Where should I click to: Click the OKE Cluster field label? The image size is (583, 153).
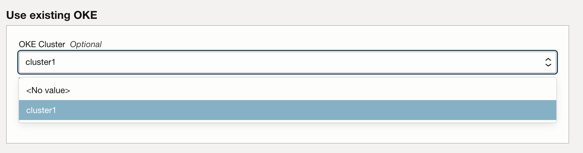[42, 44]
